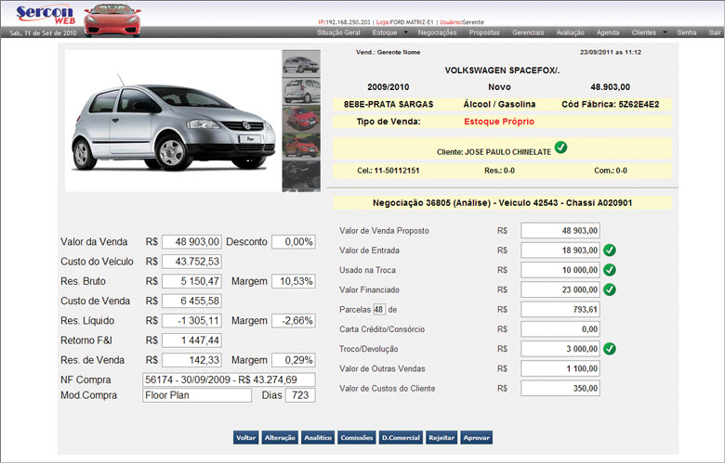Click green check beside Troco/Devolução
The height and width of the screenshot is (463, 725).
pyautogui.click(x=610, y=349)
